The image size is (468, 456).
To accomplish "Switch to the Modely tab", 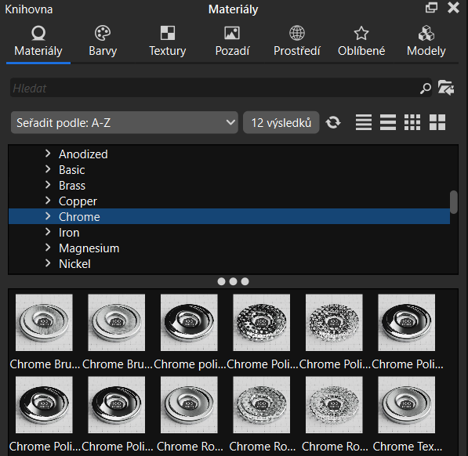I will (426, 42).
